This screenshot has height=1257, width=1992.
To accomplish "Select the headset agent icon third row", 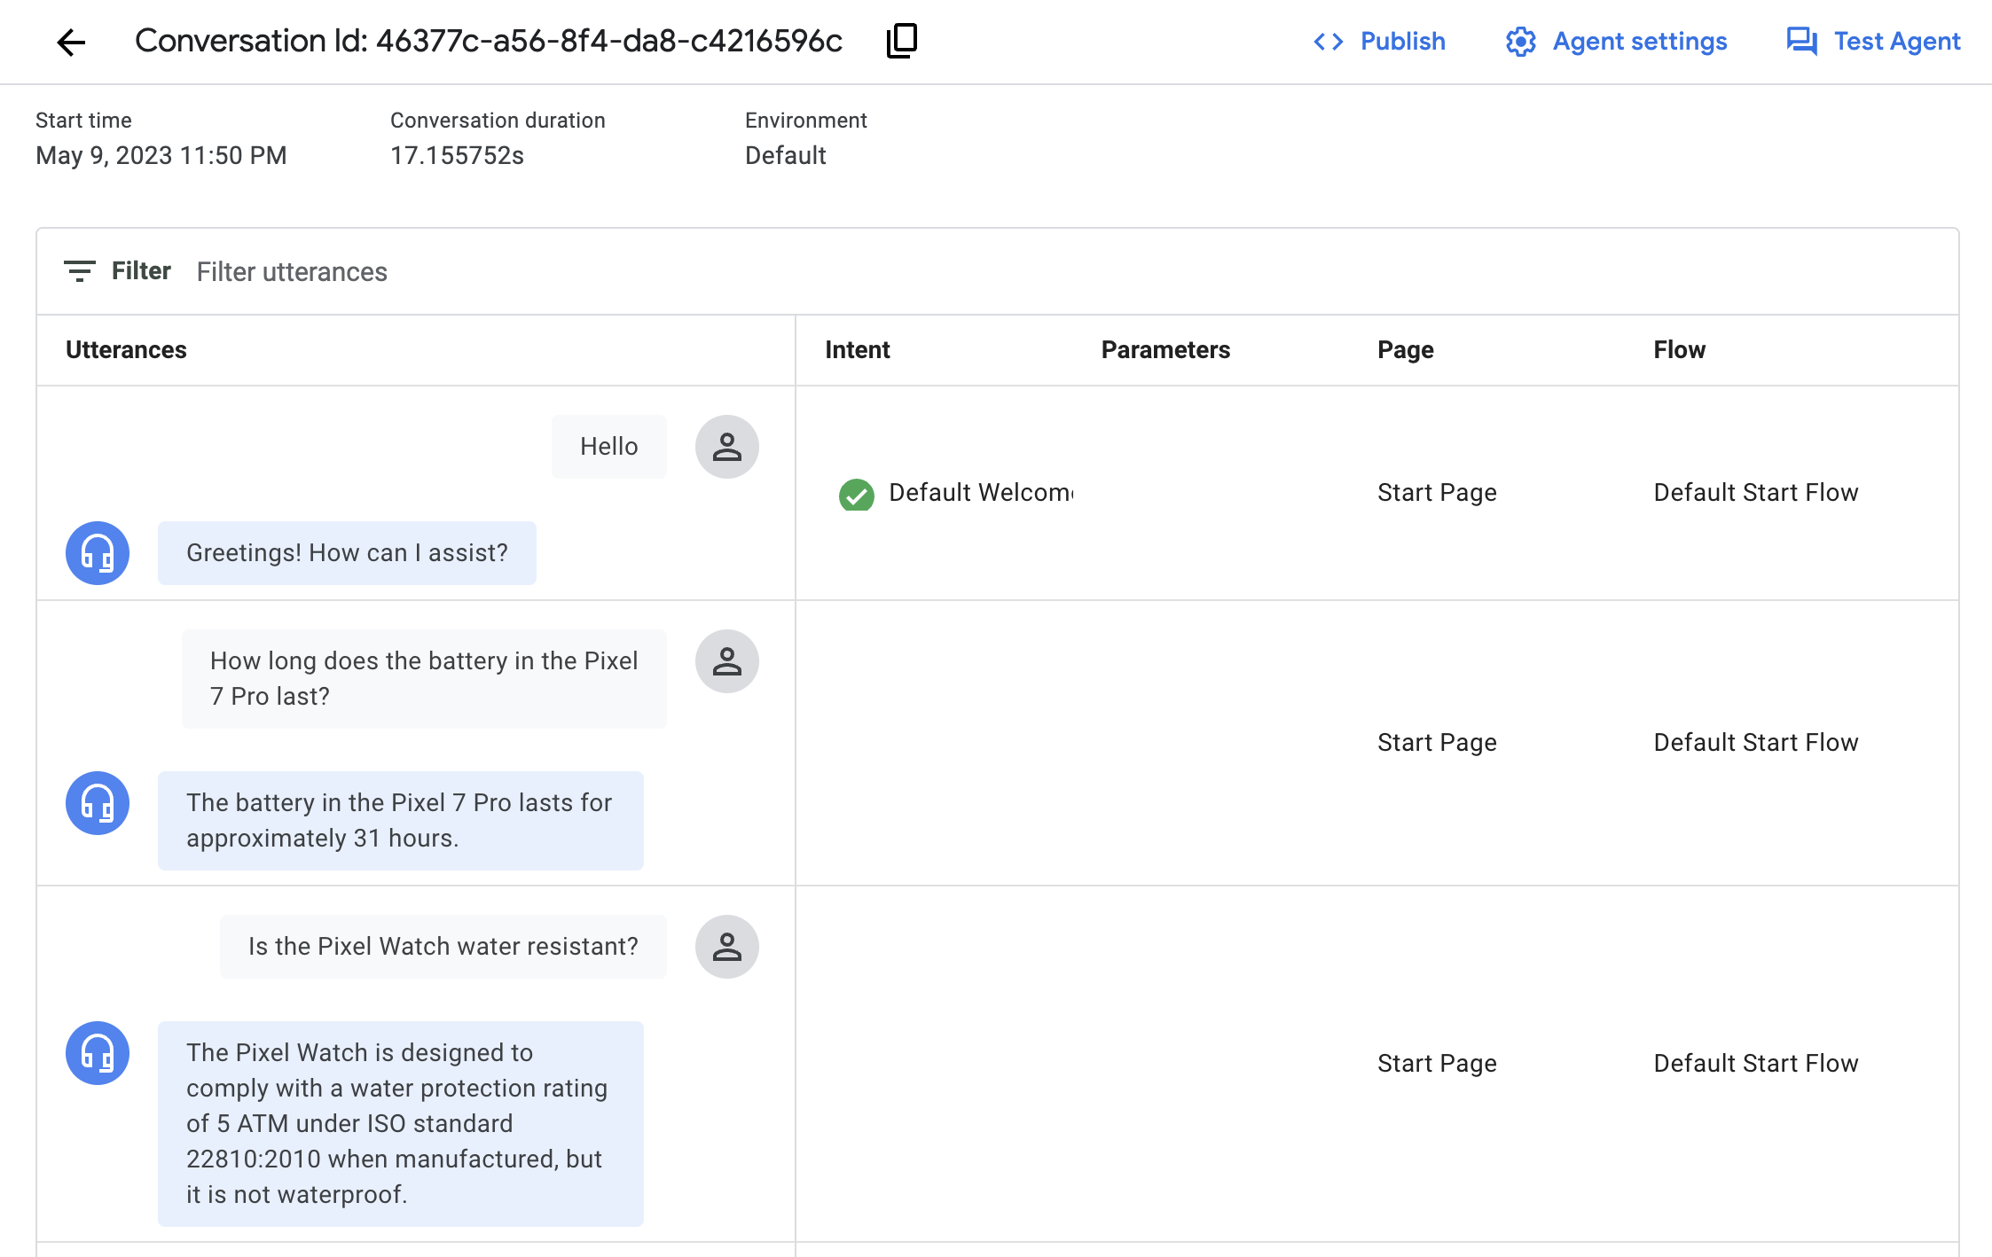I will [x=97, y=1053].
